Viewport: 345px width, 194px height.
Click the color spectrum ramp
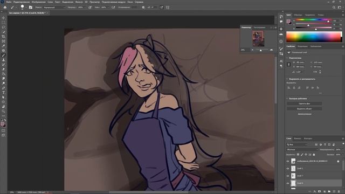coord(314,37)
